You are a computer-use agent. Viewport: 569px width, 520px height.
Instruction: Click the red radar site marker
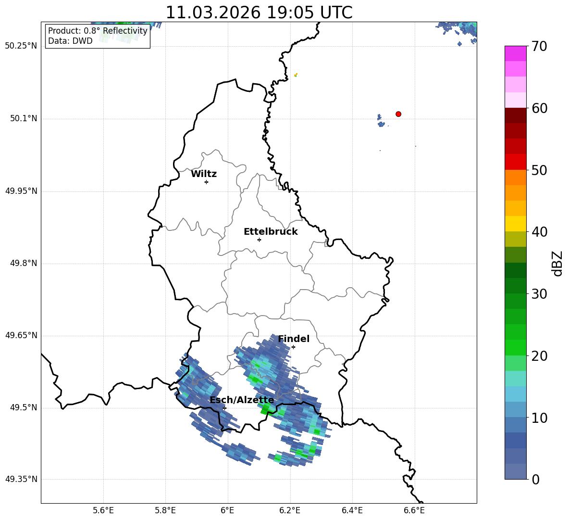(x=398, y=114)
